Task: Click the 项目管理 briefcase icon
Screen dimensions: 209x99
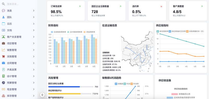Action: (x=3, y=43)
